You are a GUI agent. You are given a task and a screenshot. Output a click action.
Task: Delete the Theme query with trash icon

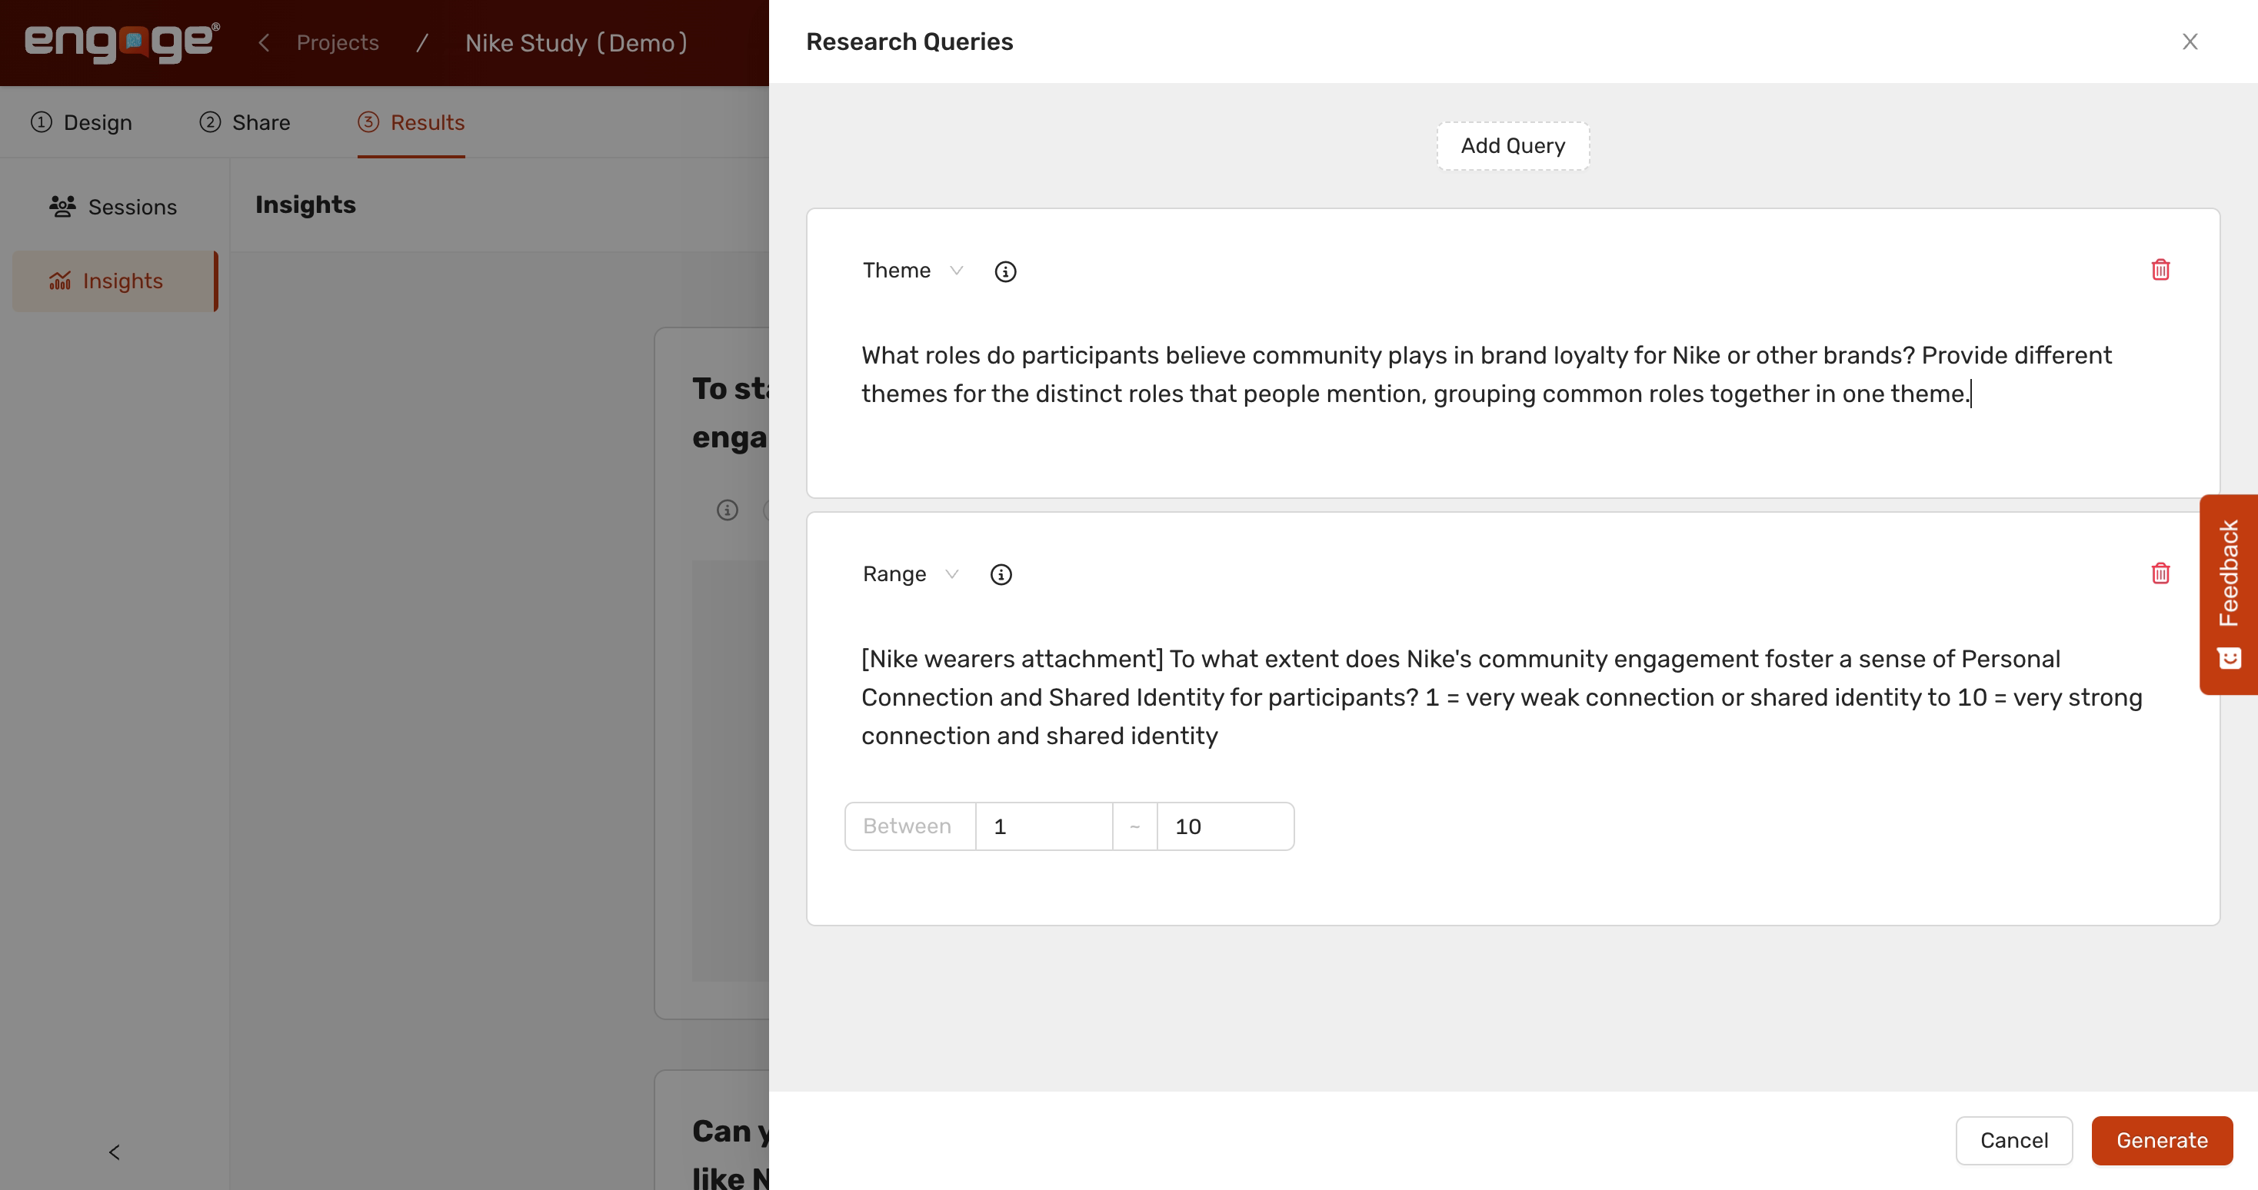coord(2160,269)
